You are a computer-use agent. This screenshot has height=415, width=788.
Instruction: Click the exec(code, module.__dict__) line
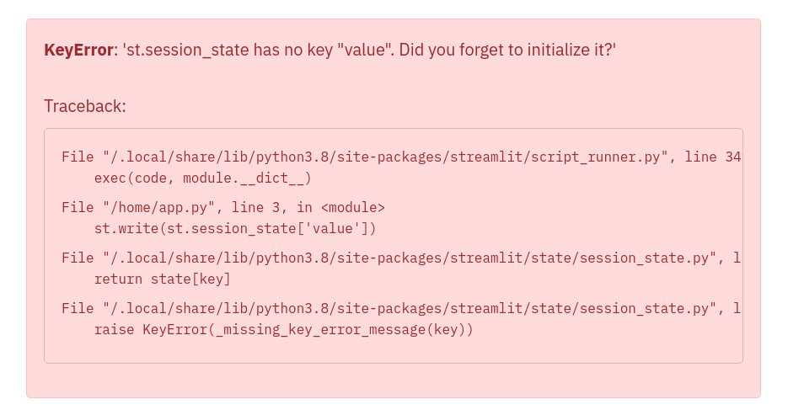click(202, 178)
